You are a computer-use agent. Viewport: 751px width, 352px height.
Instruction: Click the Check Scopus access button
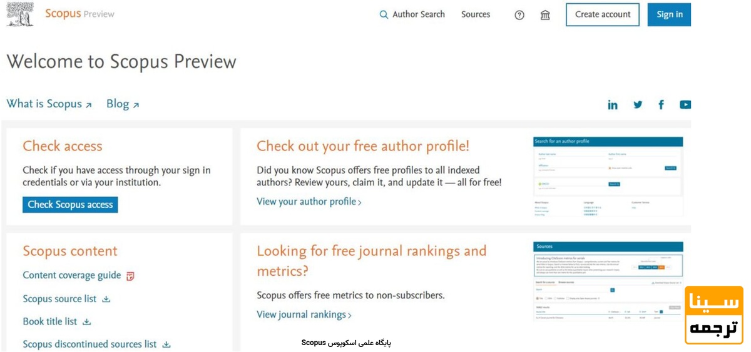click(70, 205)
